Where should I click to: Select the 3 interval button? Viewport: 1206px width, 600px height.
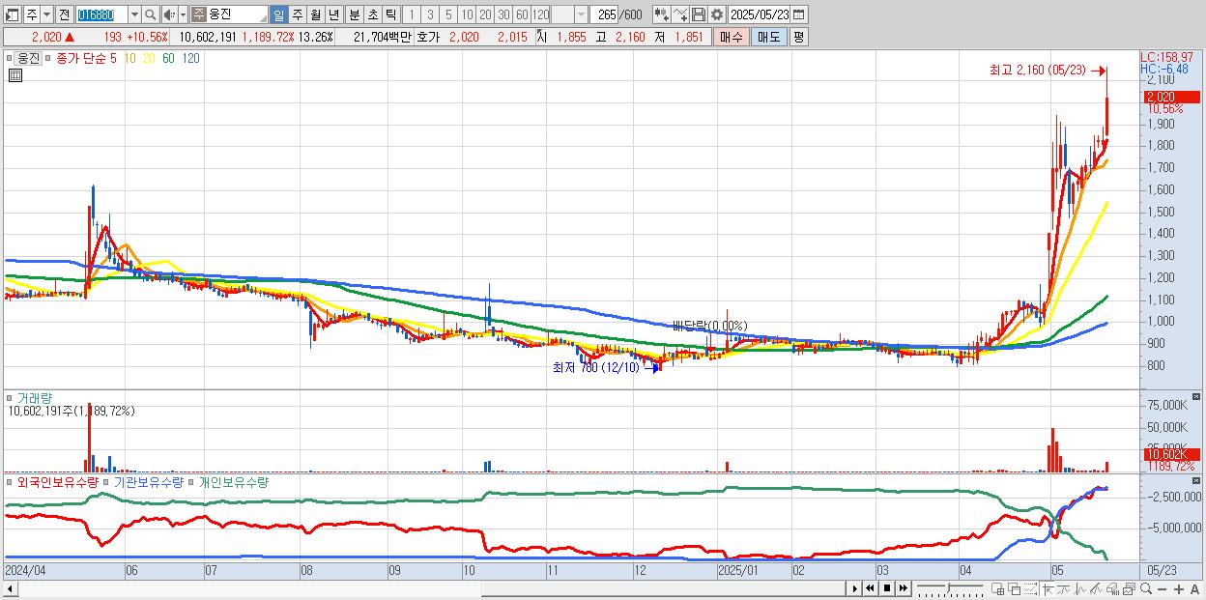pos(430,14)
